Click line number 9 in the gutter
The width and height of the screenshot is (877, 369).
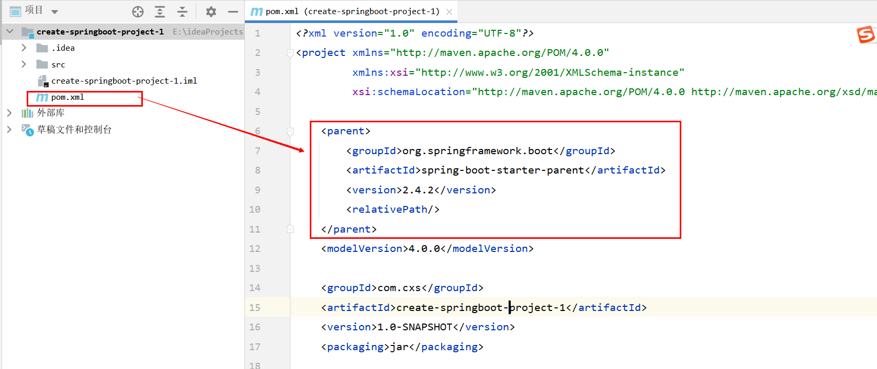click(257, 190)
